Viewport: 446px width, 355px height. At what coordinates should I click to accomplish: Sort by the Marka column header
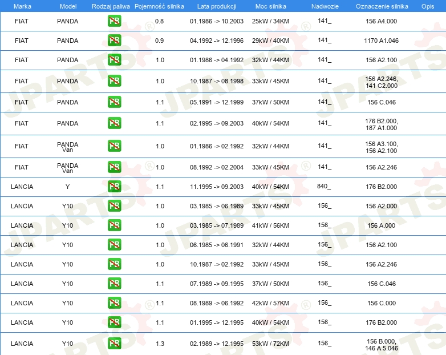pos(22,6)
